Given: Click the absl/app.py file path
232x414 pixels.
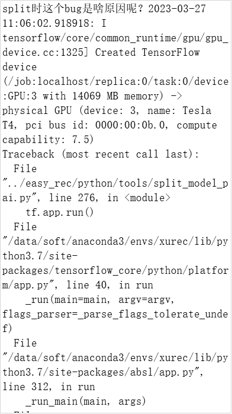Looking at the screenshot, I should (x=115, y=365).
